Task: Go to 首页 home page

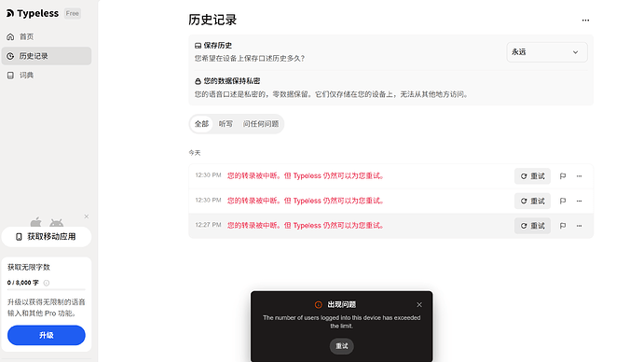Action: 47,36
